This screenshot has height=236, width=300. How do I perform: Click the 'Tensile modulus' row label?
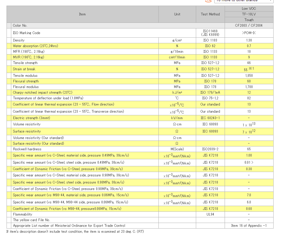tap(25, 76)
